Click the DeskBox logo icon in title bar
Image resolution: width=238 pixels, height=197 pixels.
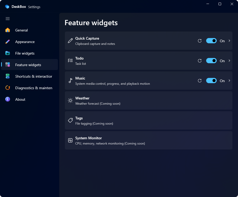[7, 7]
